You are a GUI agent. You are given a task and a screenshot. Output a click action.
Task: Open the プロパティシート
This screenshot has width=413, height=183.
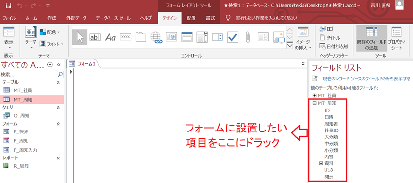(x=396, y=38)
